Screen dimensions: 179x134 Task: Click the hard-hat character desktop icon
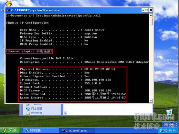pos(8,4)
